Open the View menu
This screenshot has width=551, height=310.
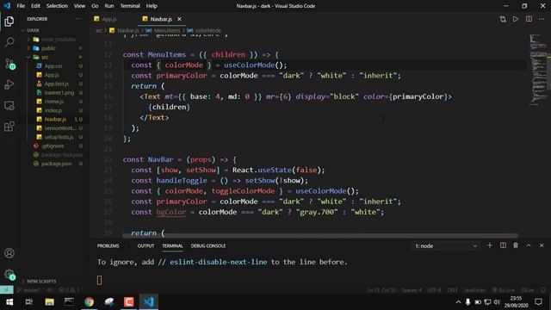pyautogui.click(x=79, y=6)
